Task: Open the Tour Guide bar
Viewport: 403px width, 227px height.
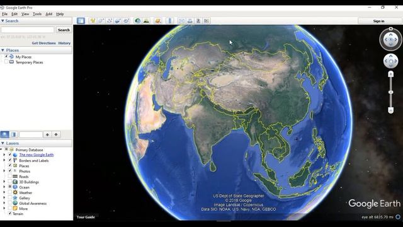Action: click(x=86, y=217)
